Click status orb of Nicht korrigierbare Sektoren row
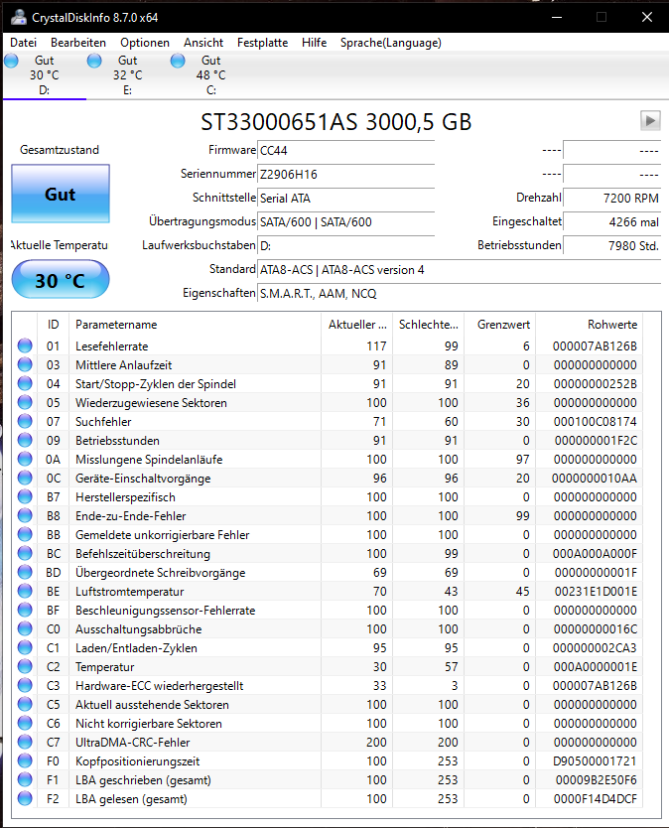669x828 pixels. (25, 723)
